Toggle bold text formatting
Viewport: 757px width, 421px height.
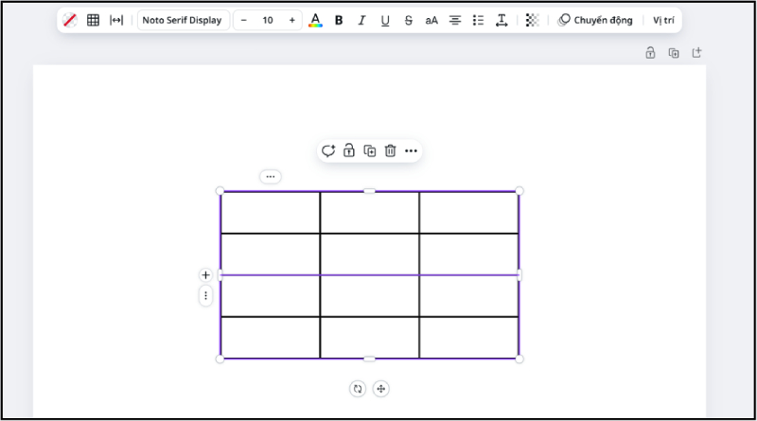point(339,20)
